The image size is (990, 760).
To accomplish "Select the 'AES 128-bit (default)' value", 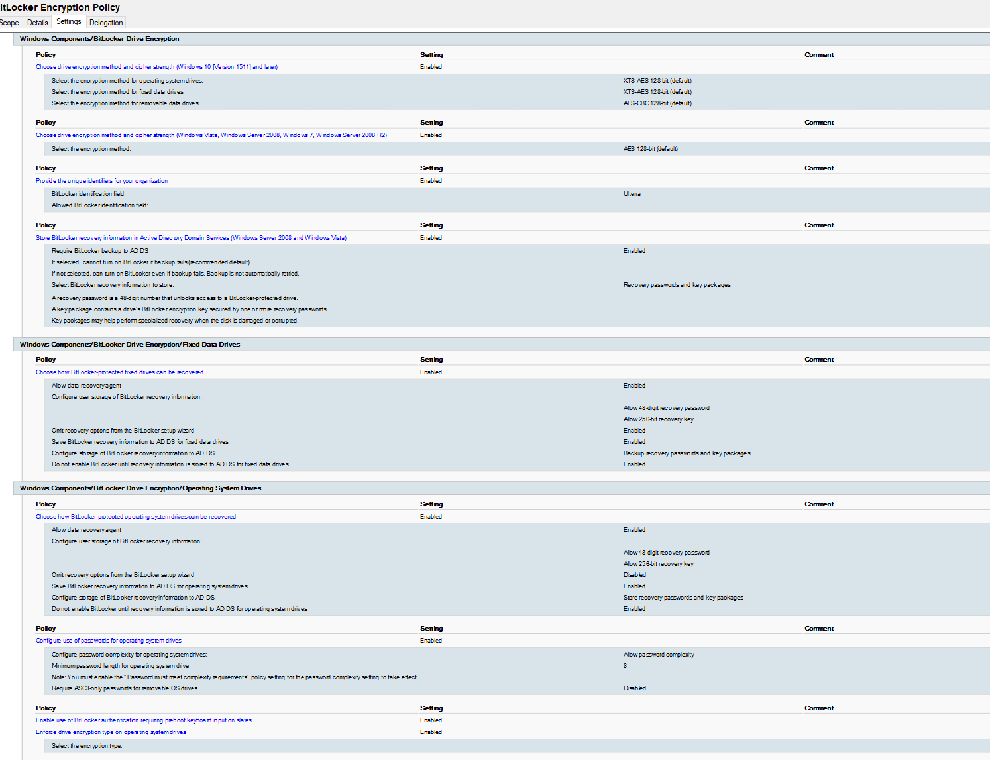I will point(650,149).
